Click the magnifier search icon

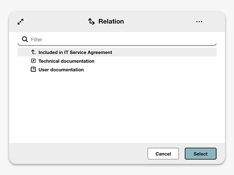25,40
